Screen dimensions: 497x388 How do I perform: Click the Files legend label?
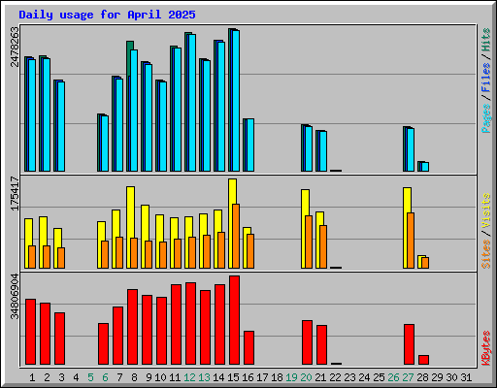[486, 77]
